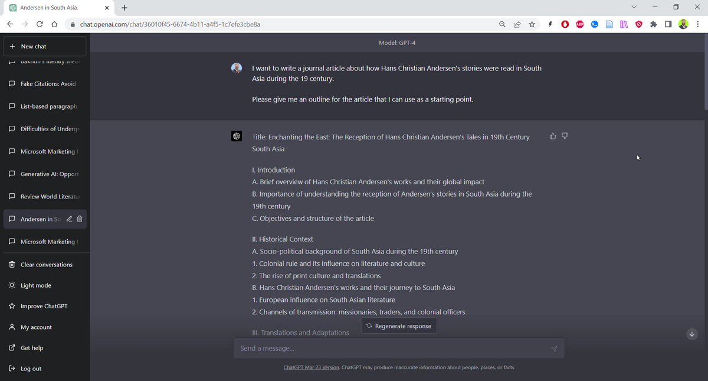Close the 'Andersen in South Asia.' tab
Viewport: 708px width, 381px height.
click(107, 8)
